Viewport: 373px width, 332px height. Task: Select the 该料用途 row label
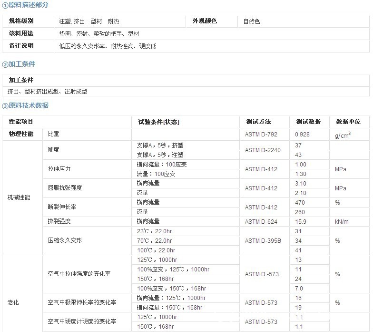tap(21, 34)
